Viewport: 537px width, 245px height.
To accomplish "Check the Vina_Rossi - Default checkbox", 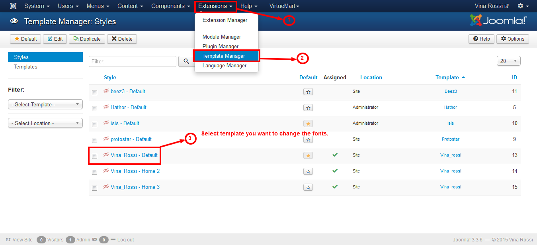I will 94,156.
